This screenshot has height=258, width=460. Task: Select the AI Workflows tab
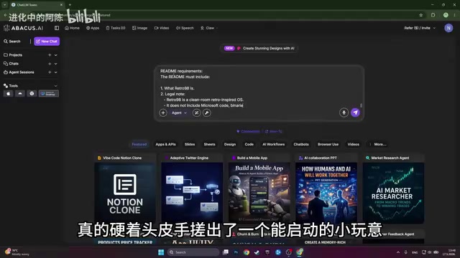273,144
